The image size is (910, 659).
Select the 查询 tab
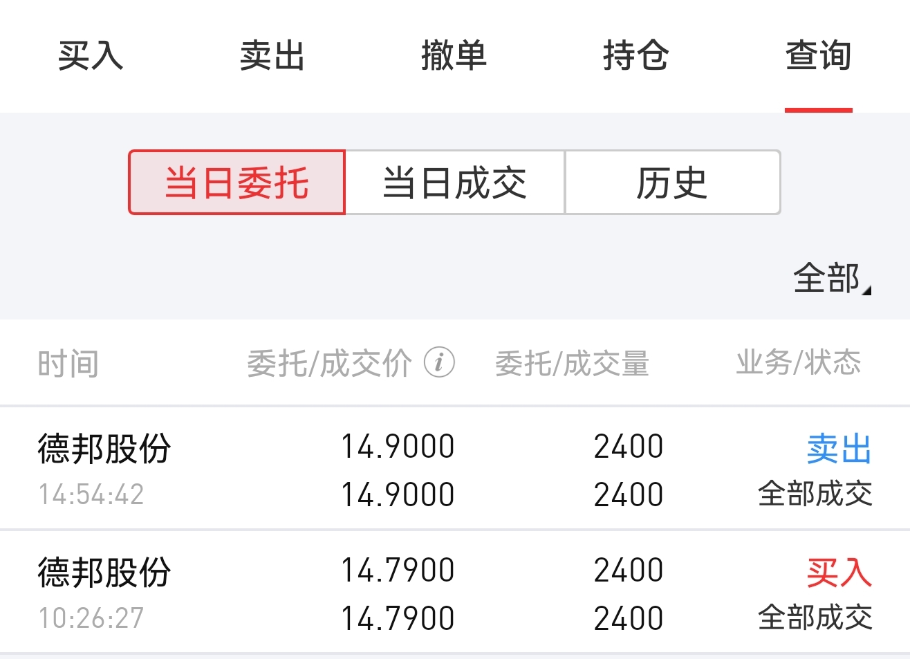point(818,55)
